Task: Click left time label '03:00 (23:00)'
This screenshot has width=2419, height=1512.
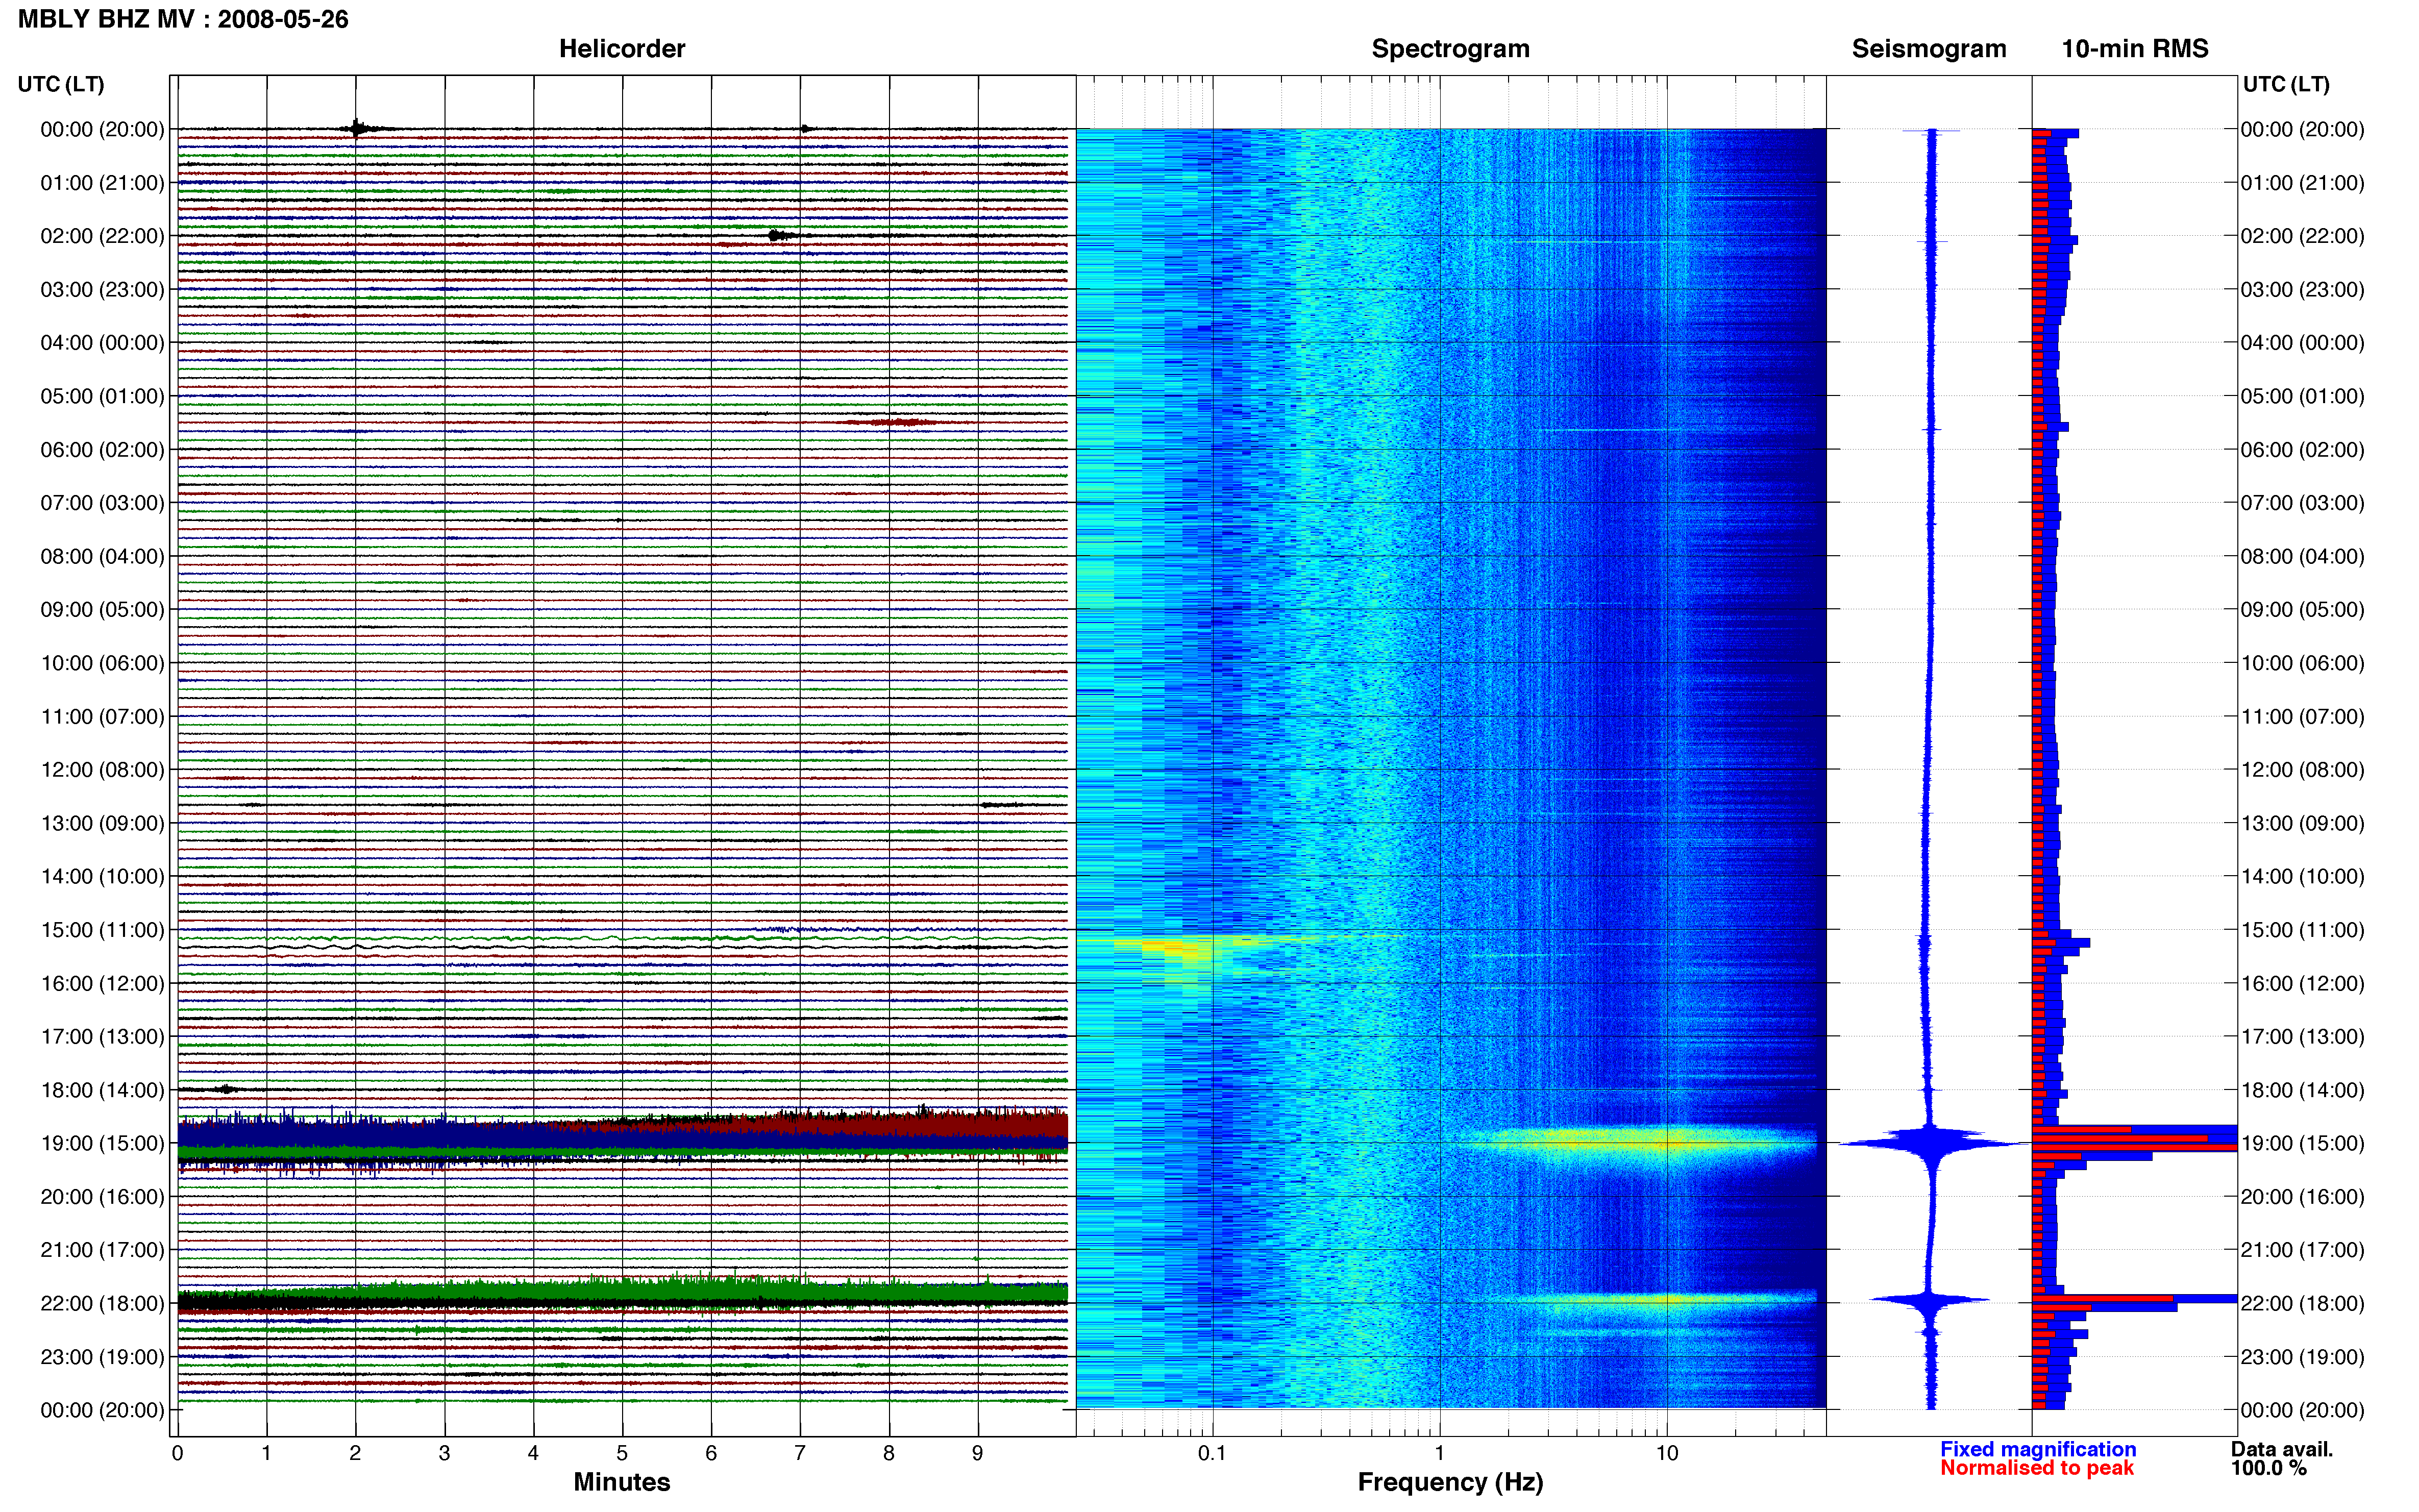Action: point(102,290)
